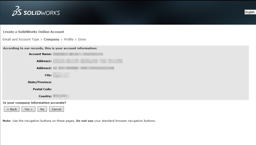Select the Company breadcrumb step
The image size is (256, 145).
51,39
